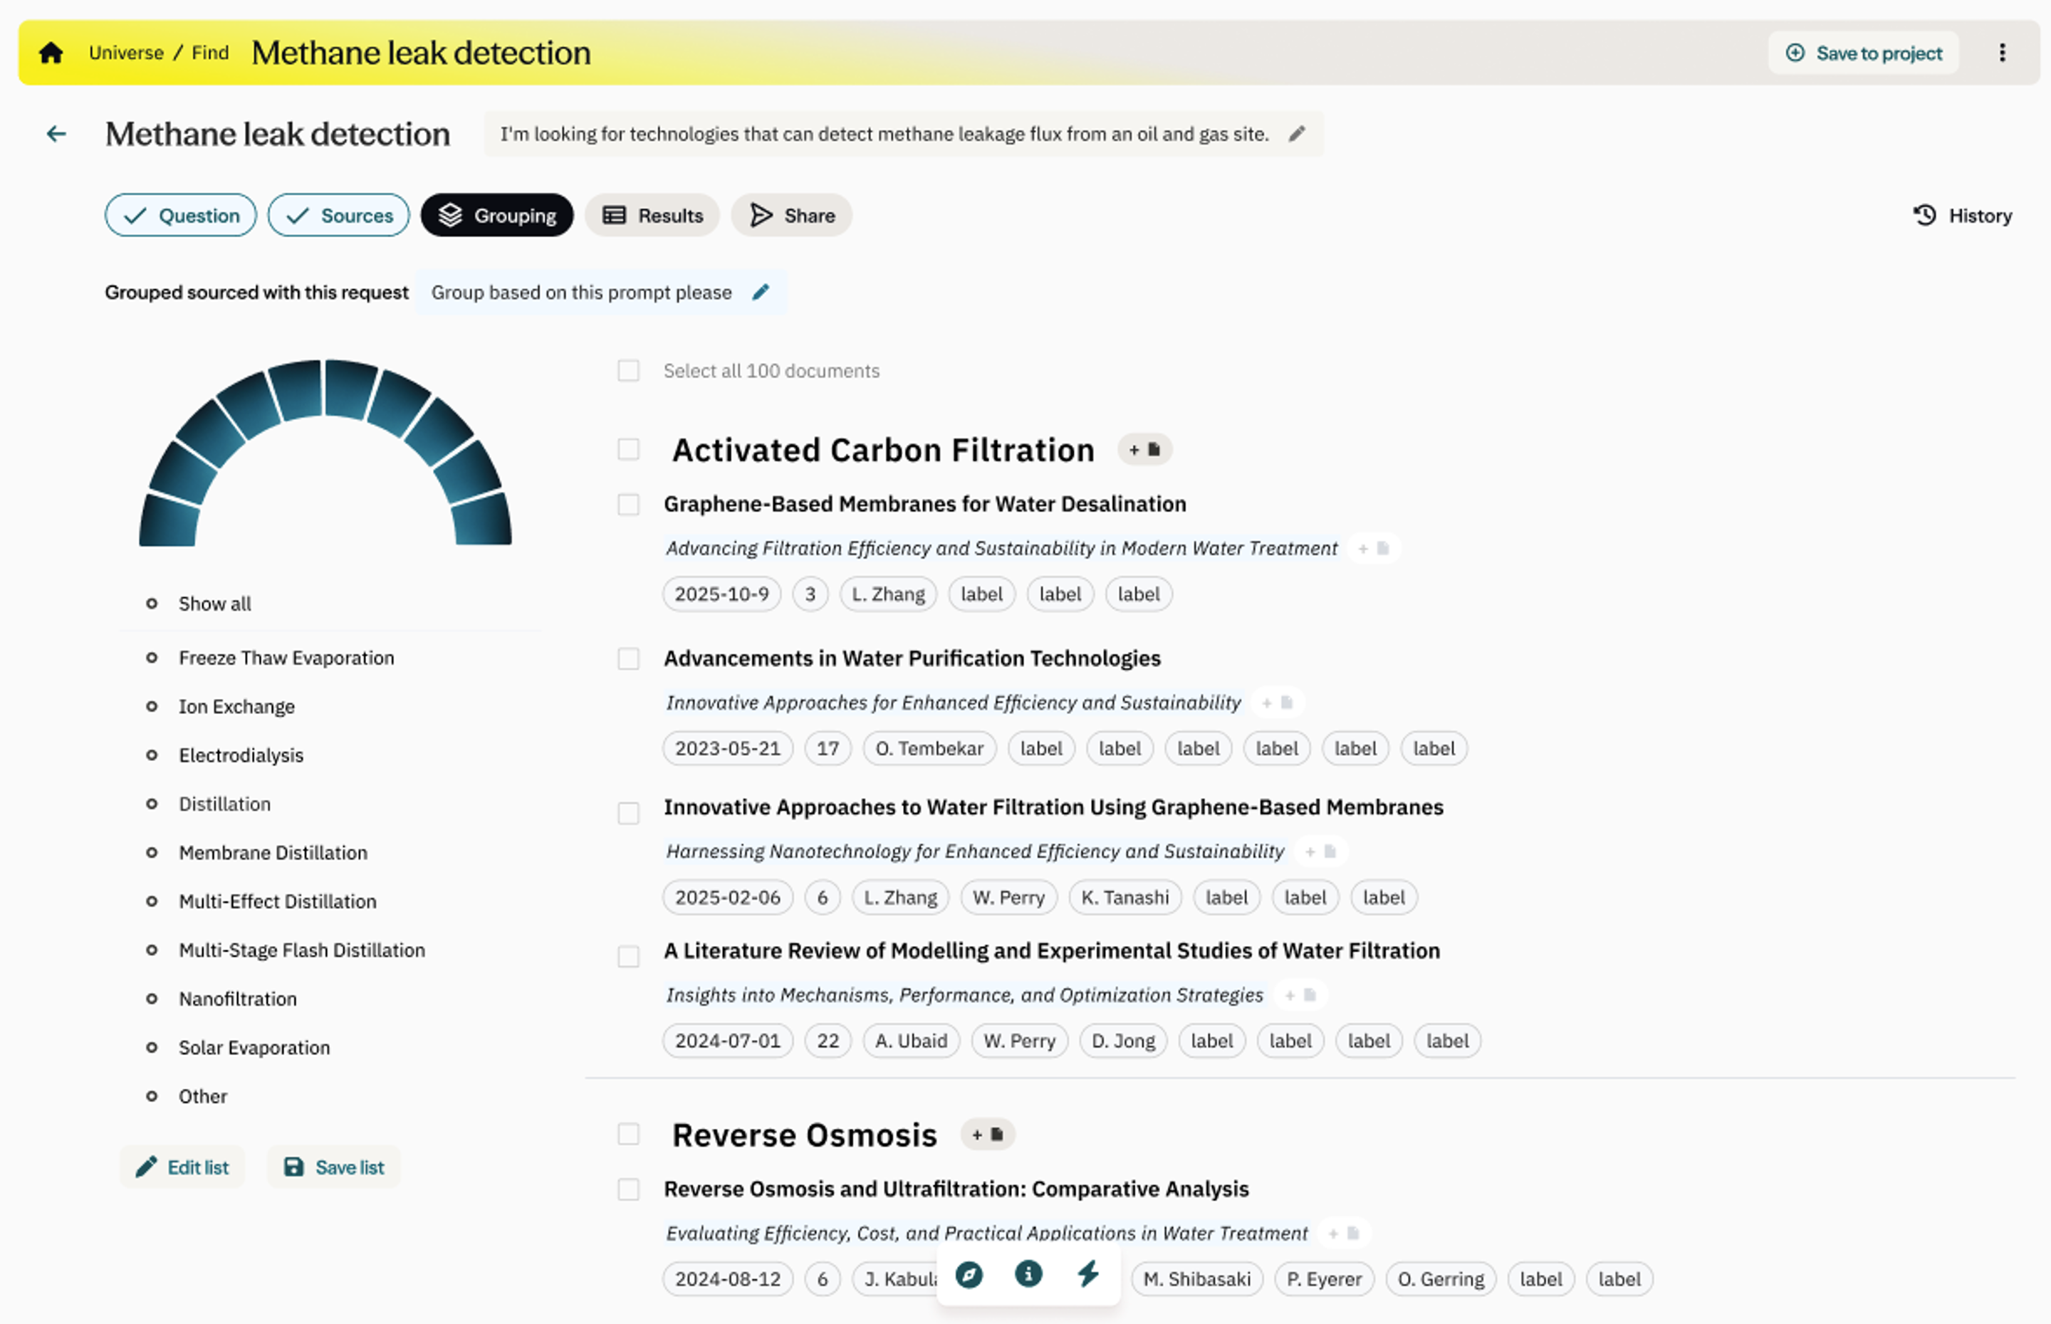Click leftmost segment of semicircle chart

(169, 522)
